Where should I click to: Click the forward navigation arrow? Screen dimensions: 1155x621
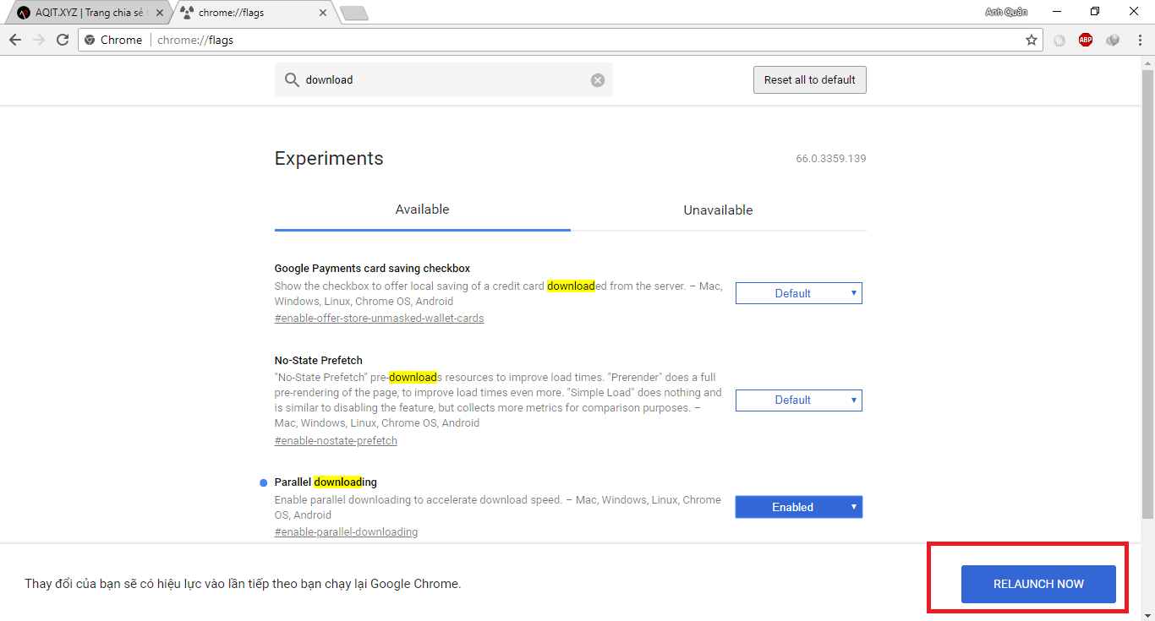[x=39, y=40]
